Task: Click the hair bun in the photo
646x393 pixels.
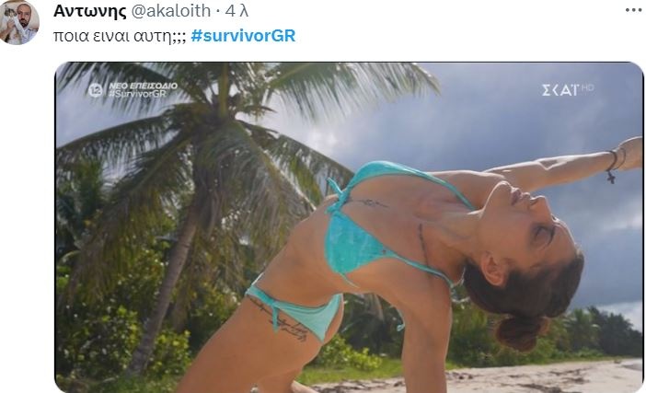Action: point(522,331)
